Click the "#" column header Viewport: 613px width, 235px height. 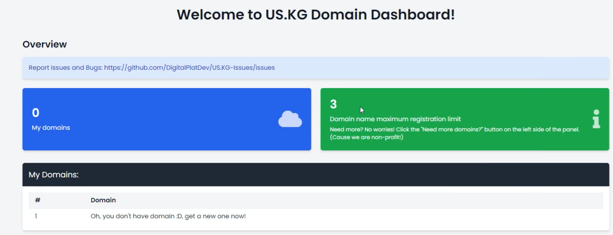pos(38,200)
